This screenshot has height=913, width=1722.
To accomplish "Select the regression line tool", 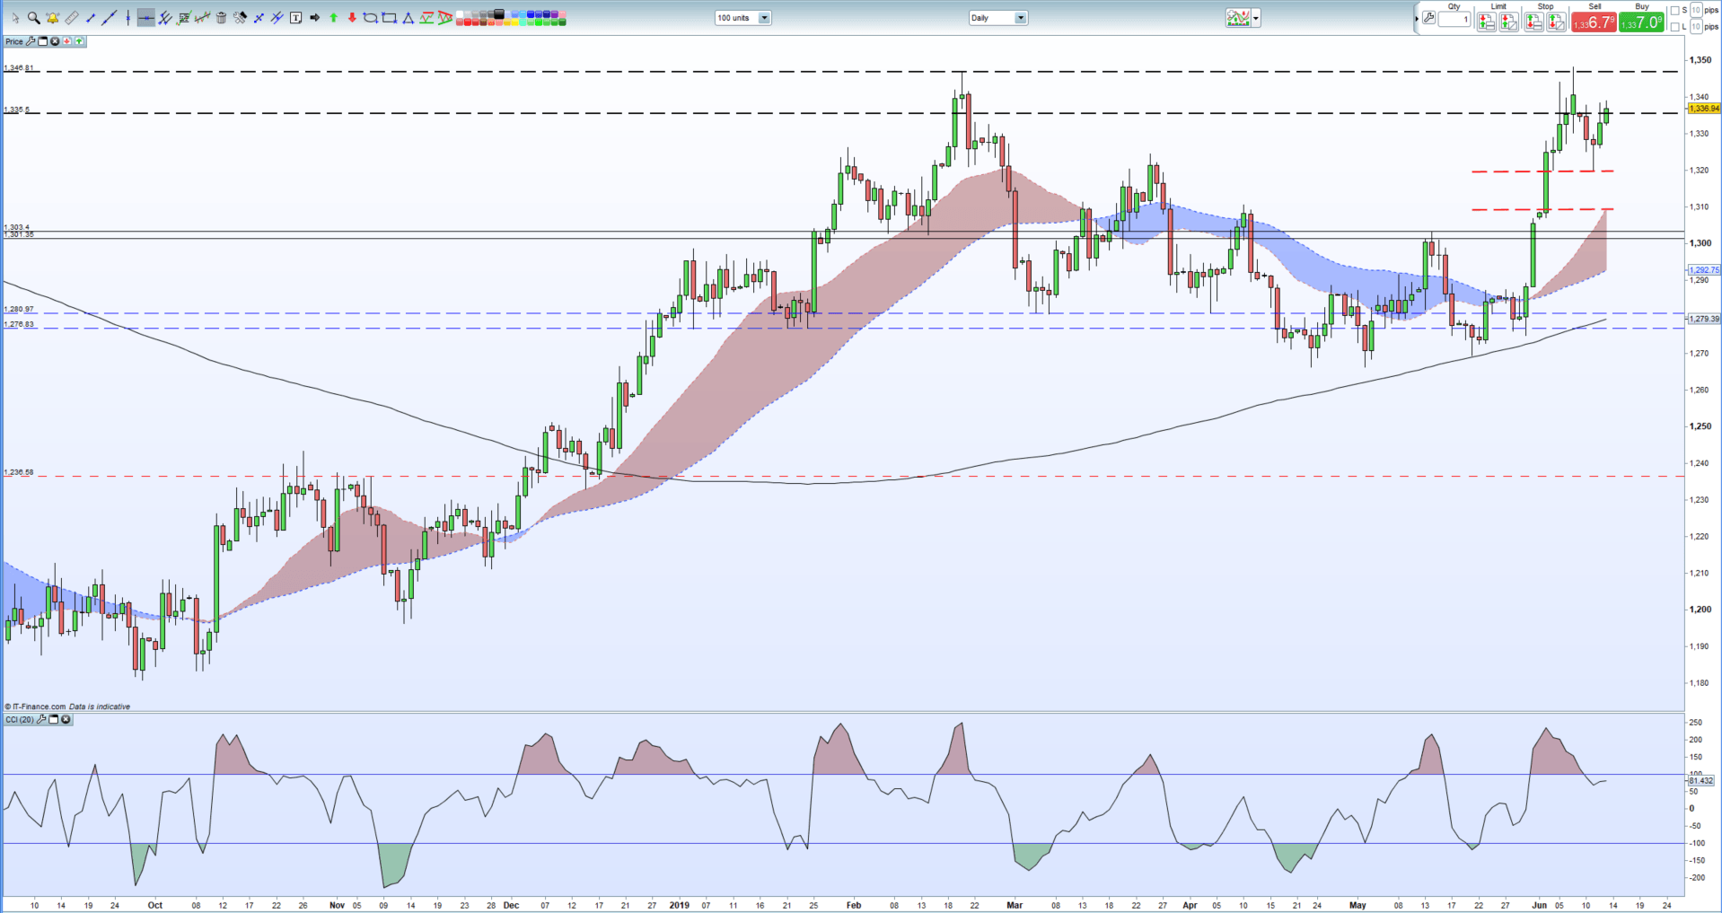I will [202, 18].
